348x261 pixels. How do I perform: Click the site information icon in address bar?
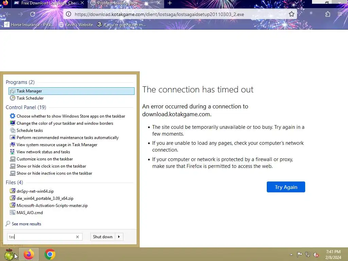69,14
